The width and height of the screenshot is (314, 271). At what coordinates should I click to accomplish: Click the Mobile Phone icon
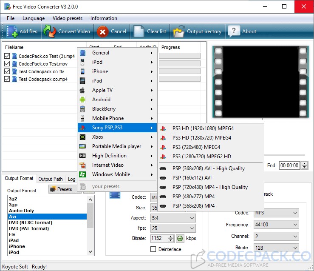pos(82,118)
